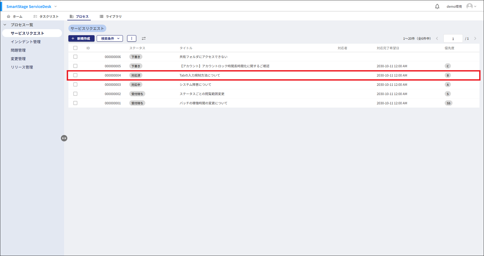This screenshot has width=484, height=256.
Task: Click the refresh arrows icon in toolbar
Action: pos(144,39)
